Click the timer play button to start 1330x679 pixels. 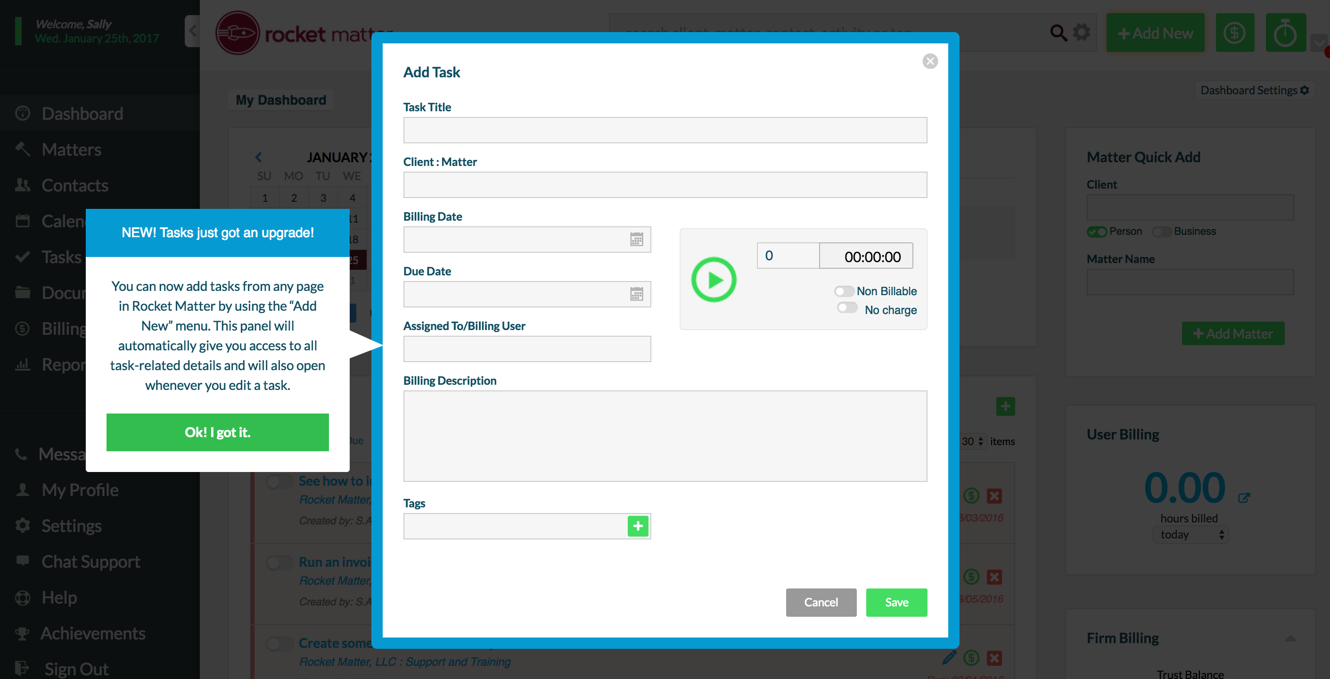pyautogui.click(x=714, y=279)
